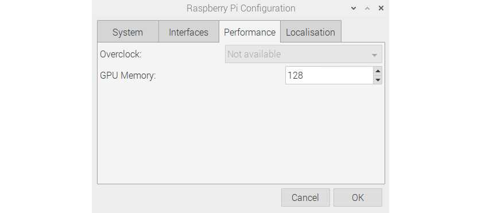Confirm settings with the OK button
Viewport: 481px width, 213px height.
coord(358,197)
